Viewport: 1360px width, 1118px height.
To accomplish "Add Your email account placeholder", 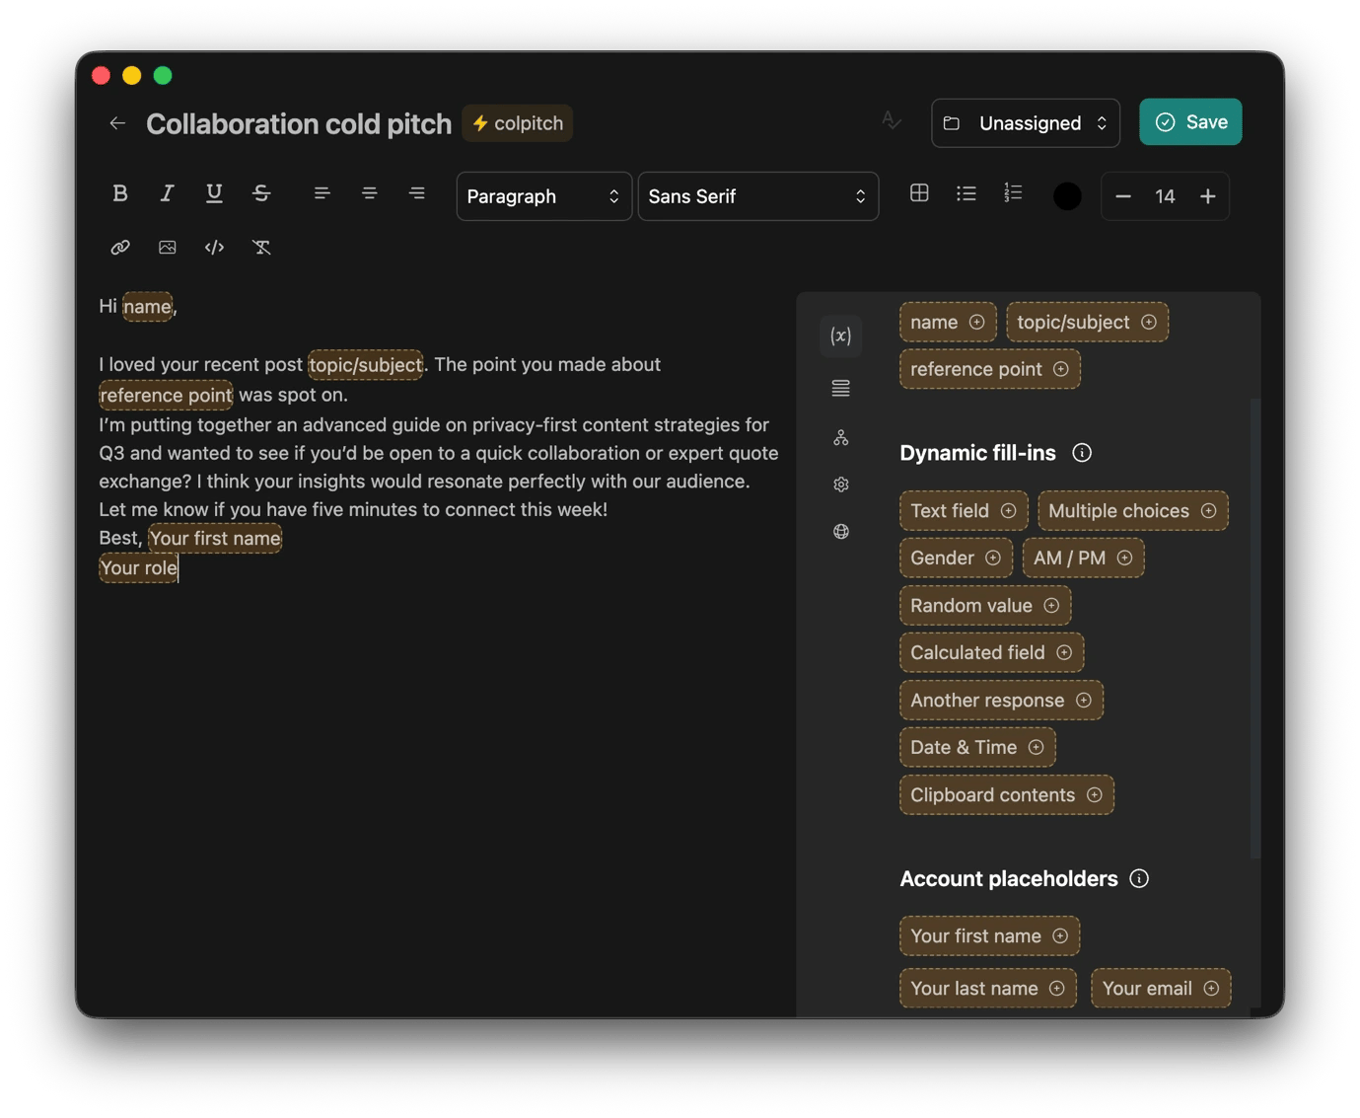I will tap(1161, 989).
